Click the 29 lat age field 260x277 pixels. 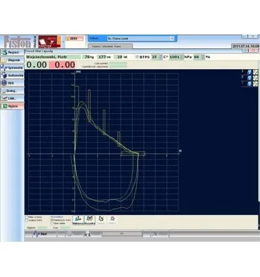(122, 57)
